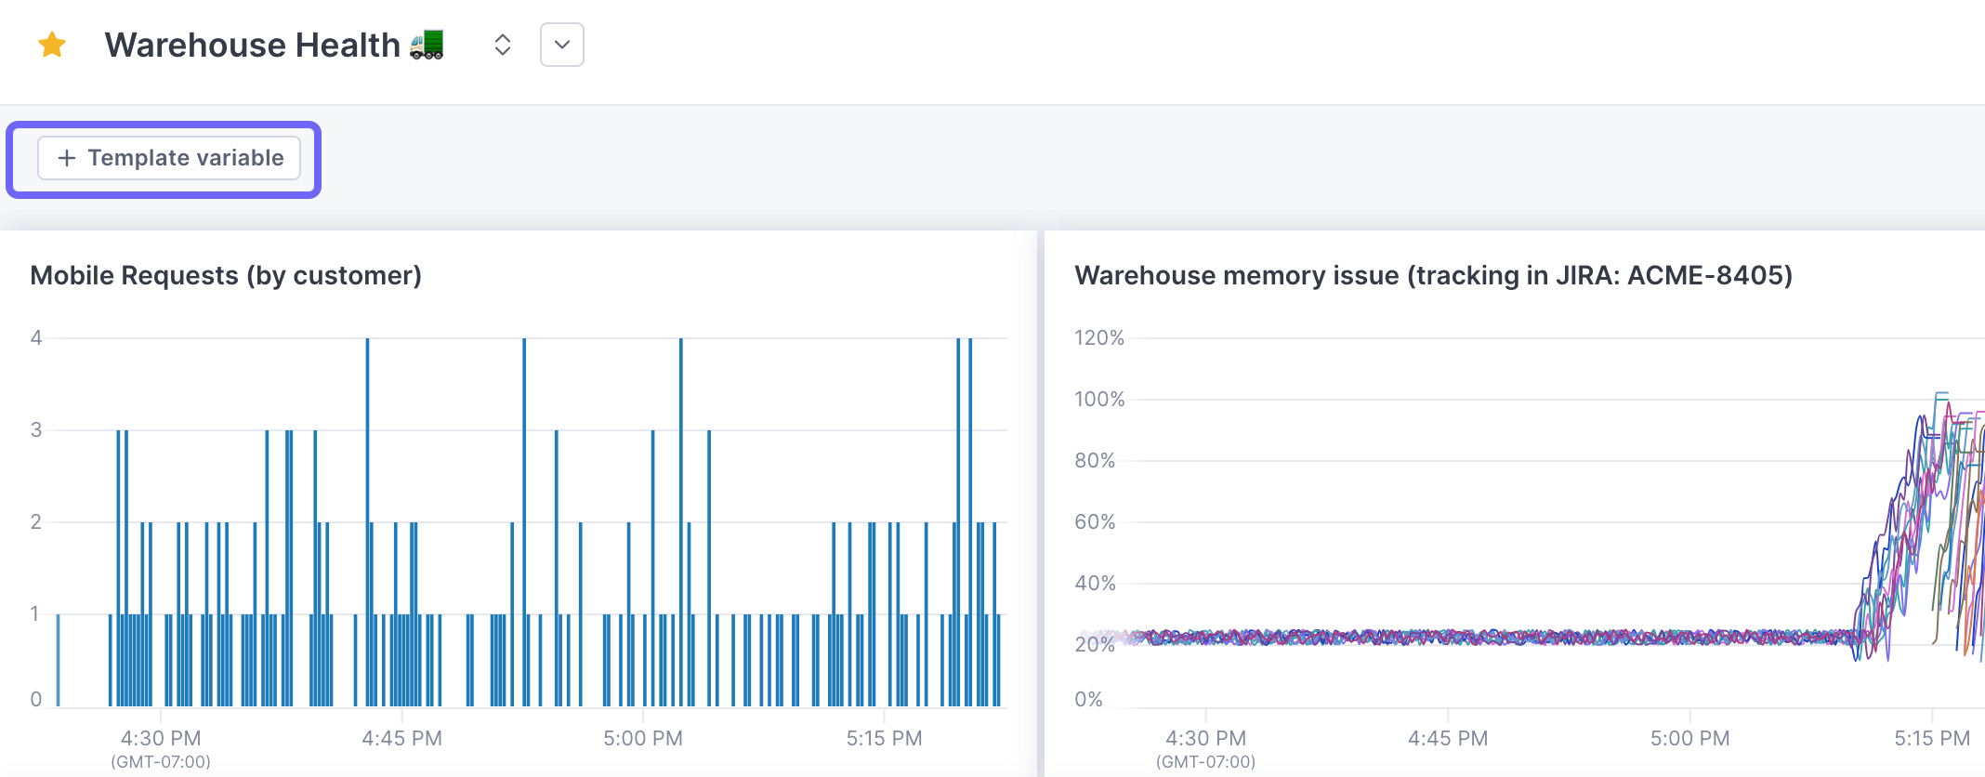Click the 5:00 PM label on Mobile Requests chart

(643, 738)
